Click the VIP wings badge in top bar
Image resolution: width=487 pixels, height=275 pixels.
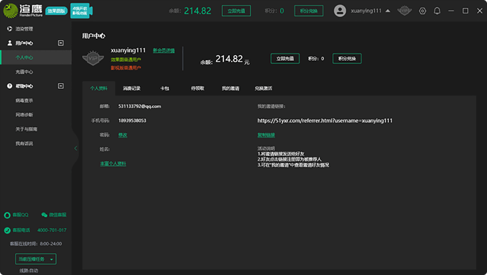click(405, 11)
